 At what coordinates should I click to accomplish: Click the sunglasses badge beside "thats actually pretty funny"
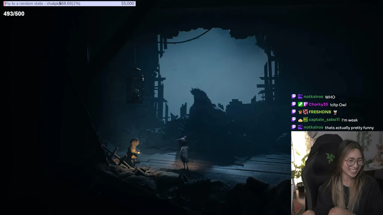point(300,127)
